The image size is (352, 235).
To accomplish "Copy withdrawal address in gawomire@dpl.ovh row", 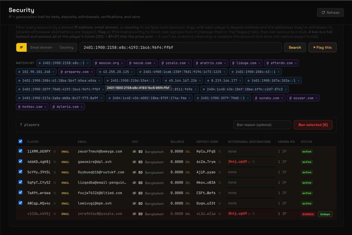I will click(x=254, y=162).
